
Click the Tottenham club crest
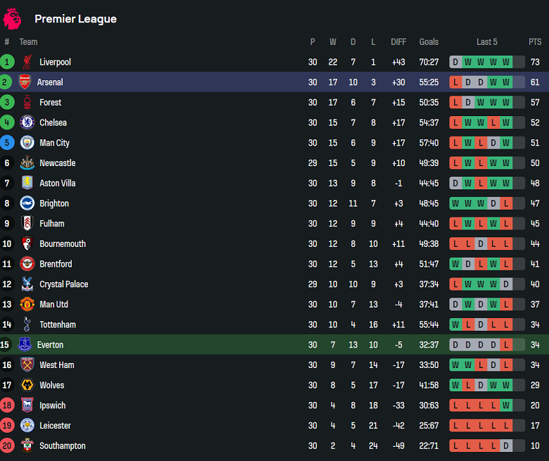coord(27,324)
